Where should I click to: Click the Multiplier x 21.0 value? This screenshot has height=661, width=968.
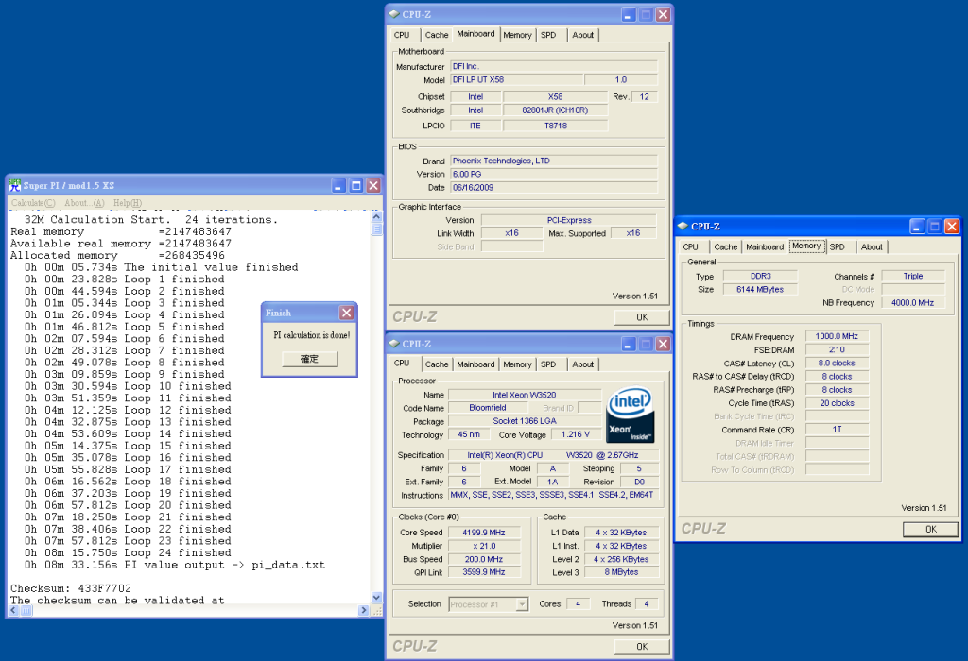485,546
